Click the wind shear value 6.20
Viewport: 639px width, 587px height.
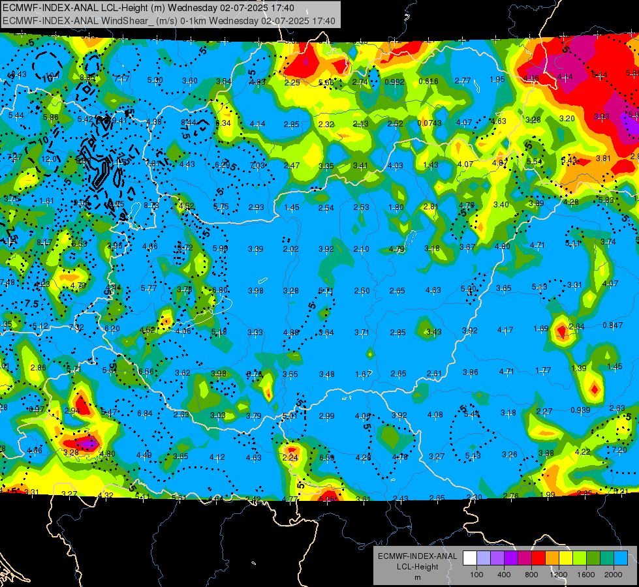point(112,328)
